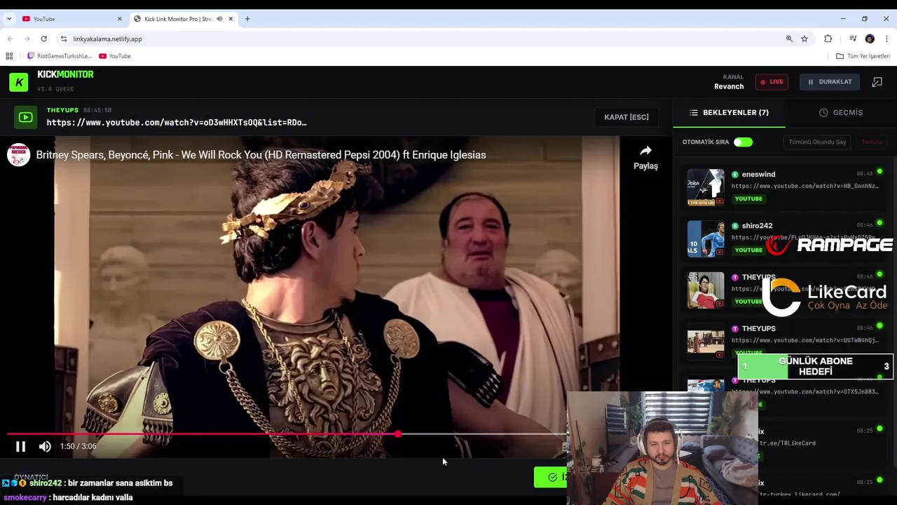Click the video title We Will Rock You

click(261, 155)
